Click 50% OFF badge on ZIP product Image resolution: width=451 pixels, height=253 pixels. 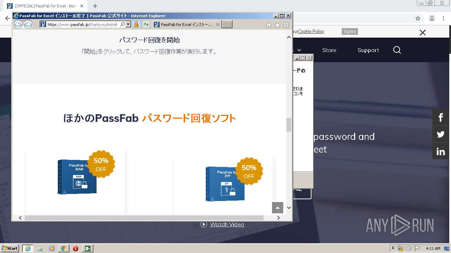click(249, 171)
